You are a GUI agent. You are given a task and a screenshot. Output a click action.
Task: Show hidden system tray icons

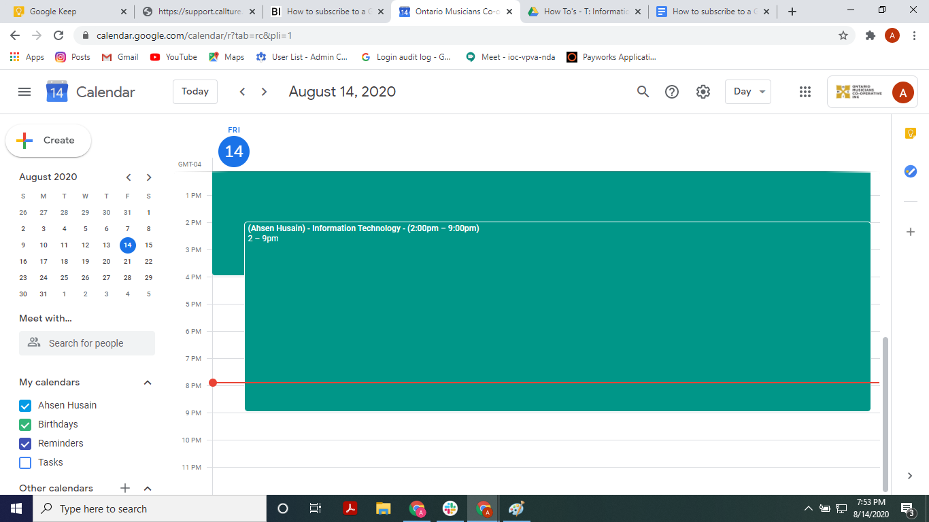point(809,508)
